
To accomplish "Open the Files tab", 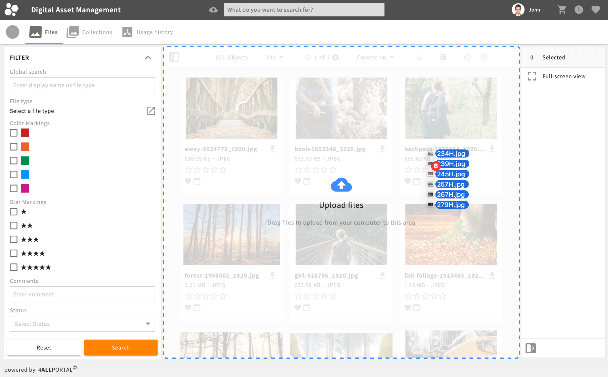I will point(44,32).
